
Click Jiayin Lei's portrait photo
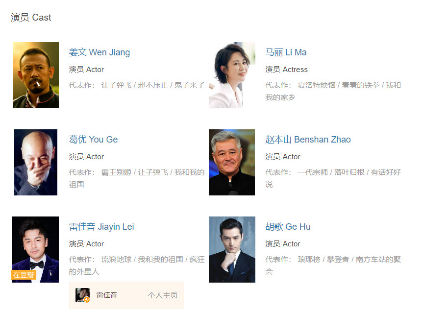pos(35,249)
